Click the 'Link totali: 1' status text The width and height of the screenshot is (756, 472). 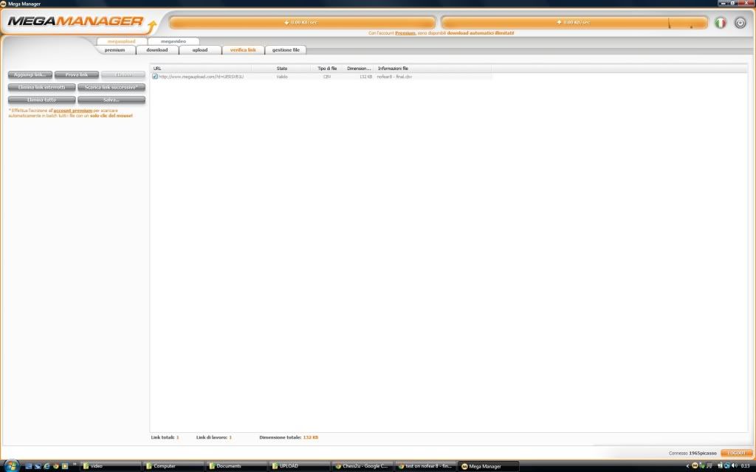pos(165,437)
